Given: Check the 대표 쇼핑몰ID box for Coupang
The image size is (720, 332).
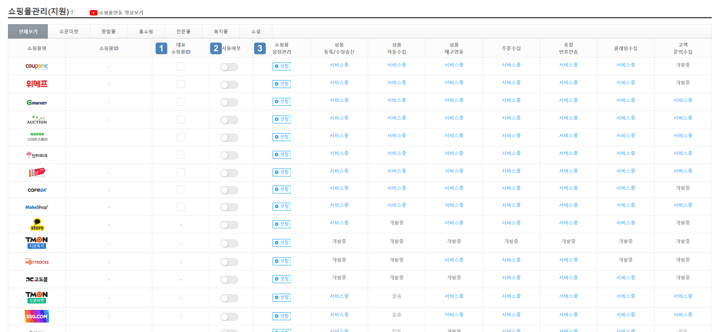Looking at the screenshot, I should click(x=181, y=66).
